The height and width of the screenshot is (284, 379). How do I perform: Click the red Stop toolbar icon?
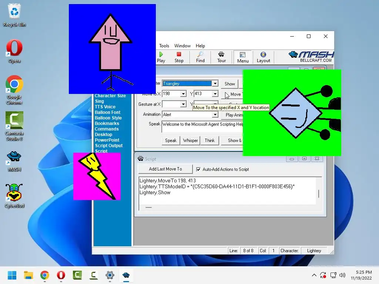click(x=179, y=57)
